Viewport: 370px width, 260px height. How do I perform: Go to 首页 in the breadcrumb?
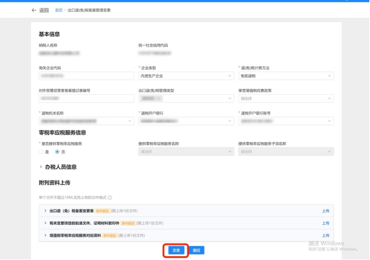pyautogui.click(x=58, y=10)
